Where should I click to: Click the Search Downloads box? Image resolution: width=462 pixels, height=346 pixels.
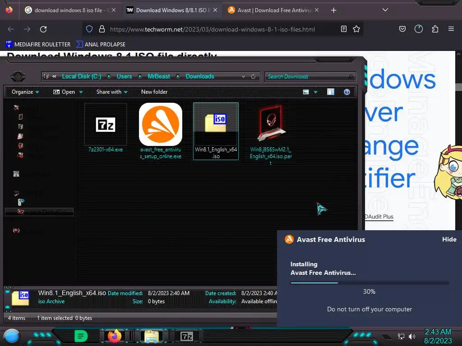pyautogui.click(x=310, y=77)
